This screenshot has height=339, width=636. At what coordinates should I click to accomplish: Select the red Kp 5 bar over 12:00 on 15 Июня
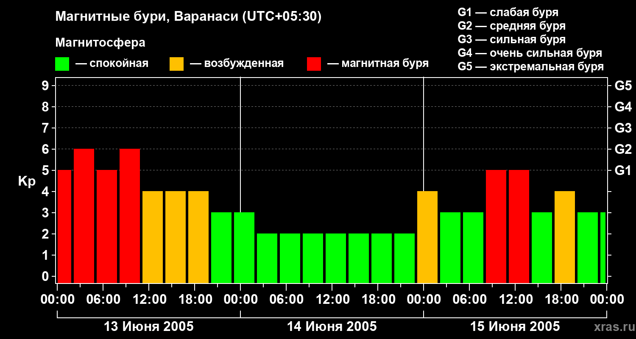click(519, 227)
